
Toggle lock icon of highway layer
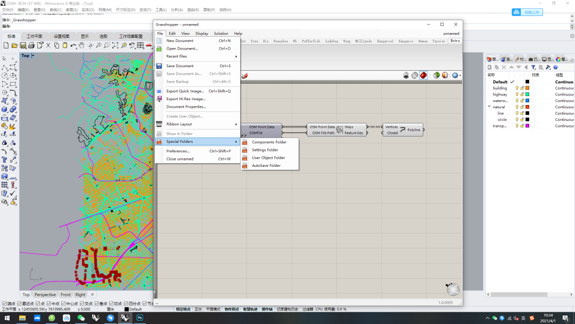point(522,94)
